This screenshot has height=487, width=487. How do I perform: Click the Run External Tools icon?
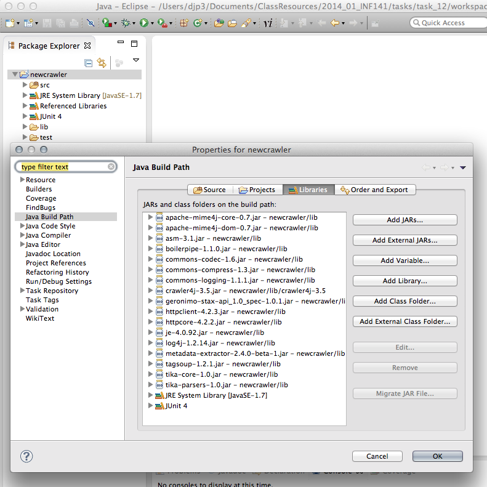(x=162, y=23)
